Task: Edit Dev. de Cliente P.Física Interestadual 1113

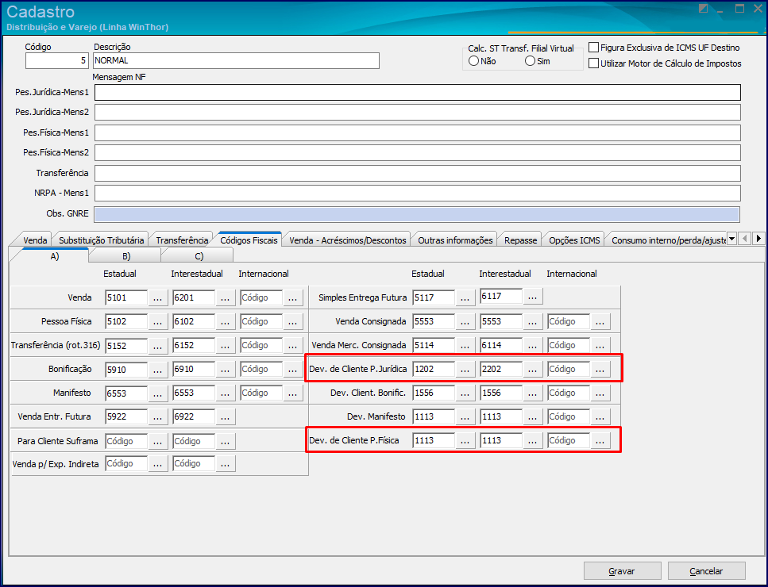Action: coord(501,441)
